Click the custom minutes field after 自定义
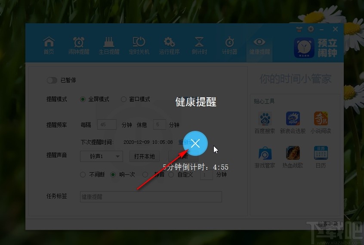 [207, 175]
